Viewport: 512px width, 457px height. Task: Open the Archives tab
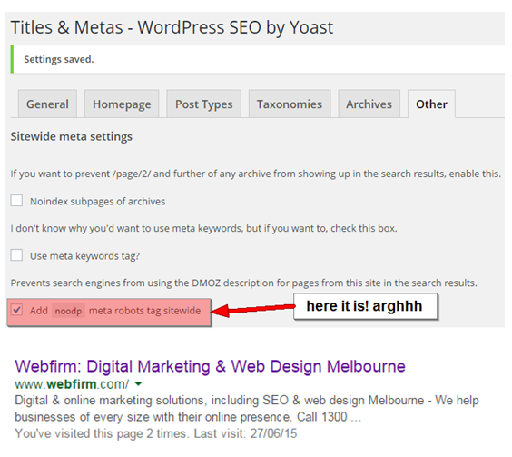tap(369, 104)
